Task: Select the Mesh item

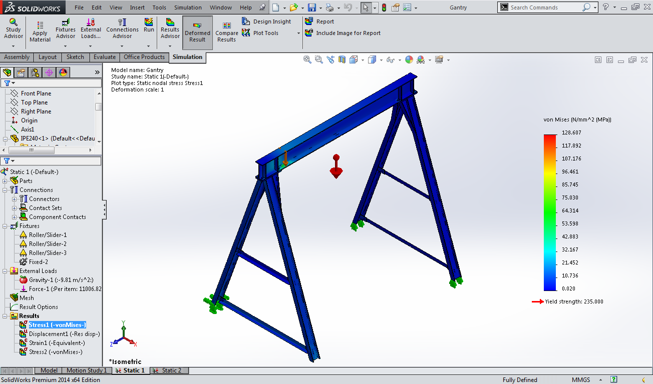Action: click(x=22, y=298)
